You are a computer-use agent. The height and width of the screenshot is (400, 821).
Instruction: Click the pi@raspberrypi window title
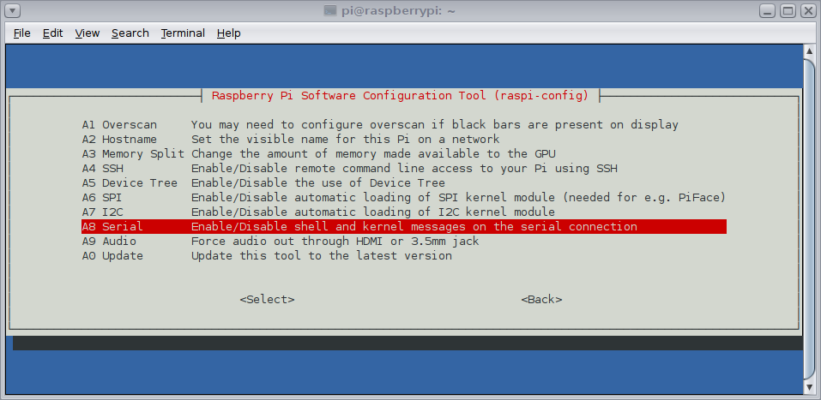click(x=398, y=11)
